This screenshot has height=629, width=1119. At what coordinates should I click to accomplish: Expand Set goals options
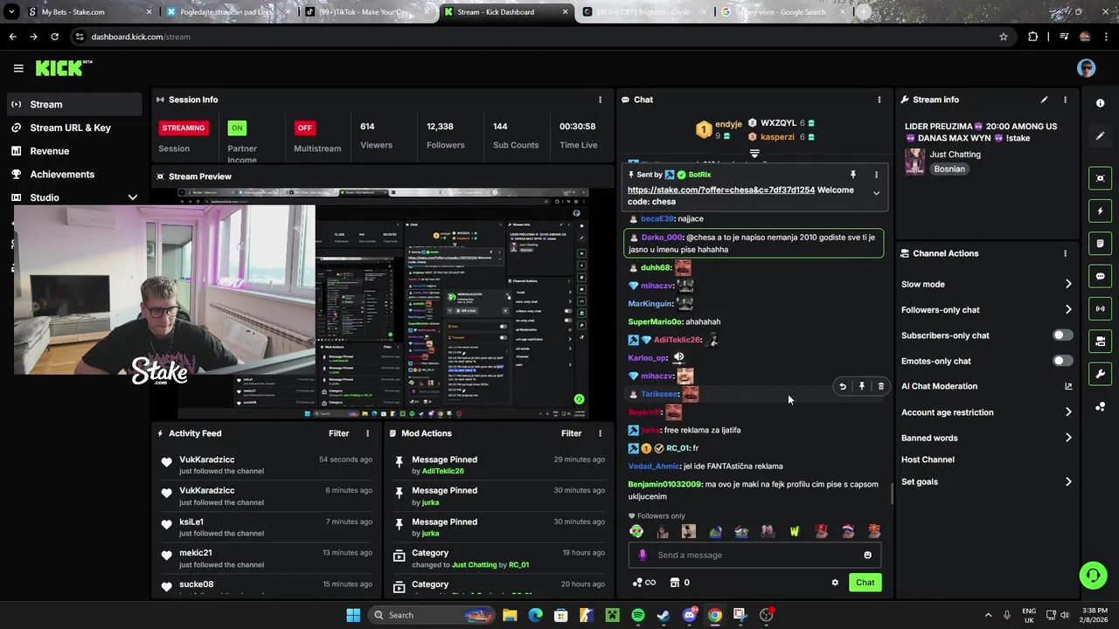tap(1068, 481)
